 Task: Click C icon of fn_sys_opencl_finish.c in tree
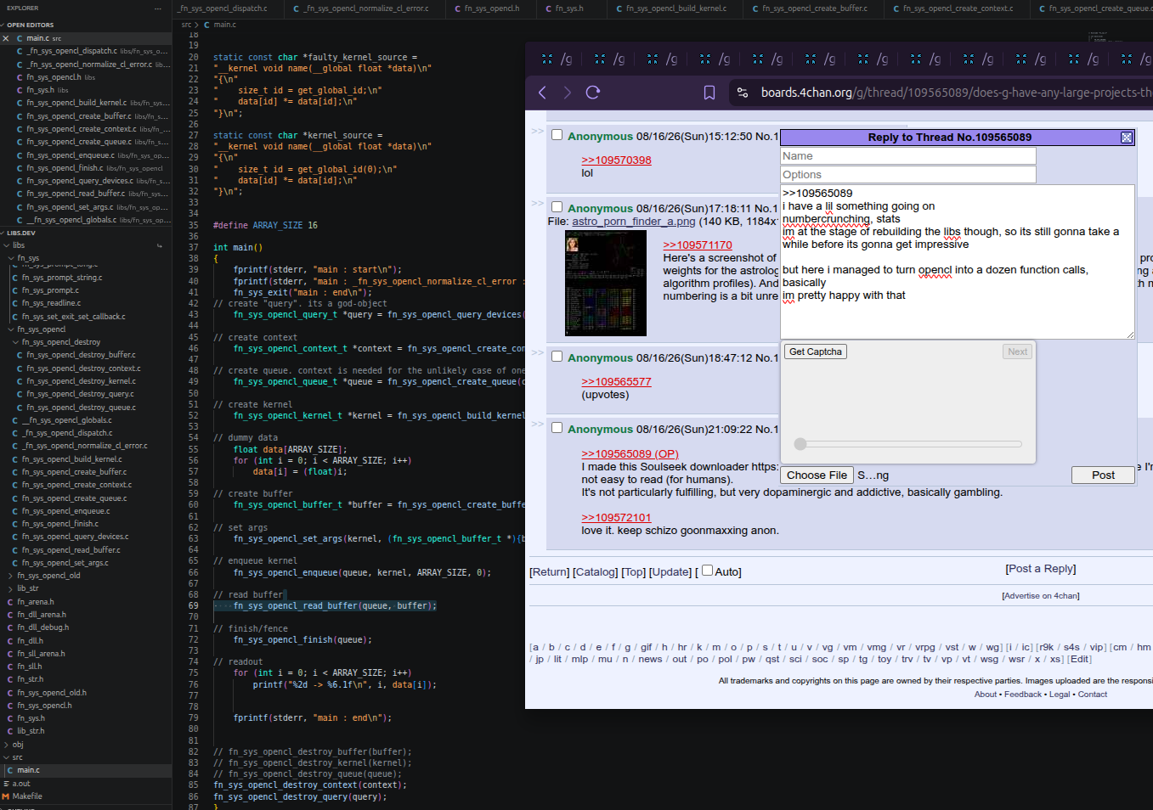[15, 524]
